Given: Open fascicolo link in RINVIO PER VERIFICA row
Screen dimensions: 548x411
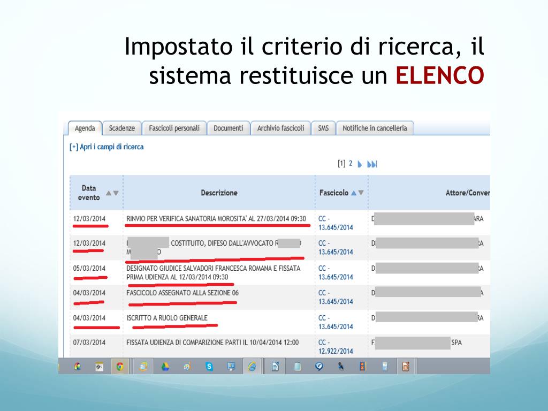Looking at the screenshot, I should coord(336,223).
